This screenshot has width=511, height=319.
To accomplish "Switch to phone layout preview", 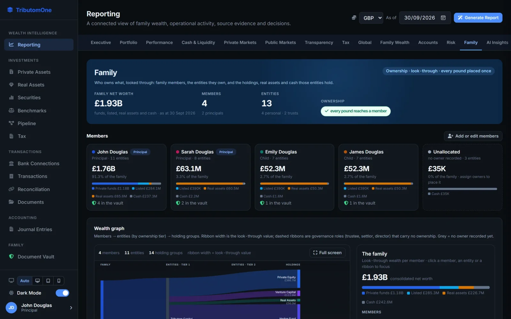I will point(59,281).
